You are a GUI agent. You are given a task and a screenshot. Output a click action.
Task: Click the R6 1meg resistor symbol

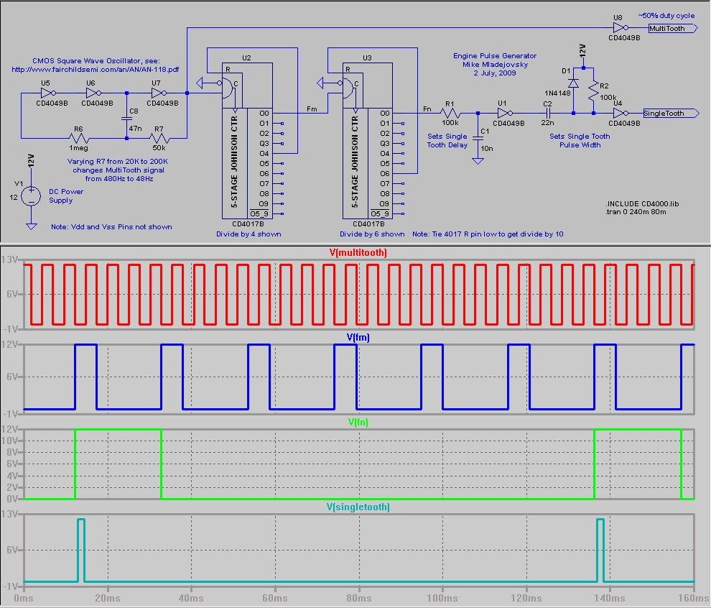79,138
